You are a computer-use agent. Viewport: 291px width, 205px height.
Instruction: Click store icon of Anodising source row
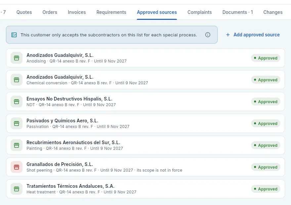17,58
